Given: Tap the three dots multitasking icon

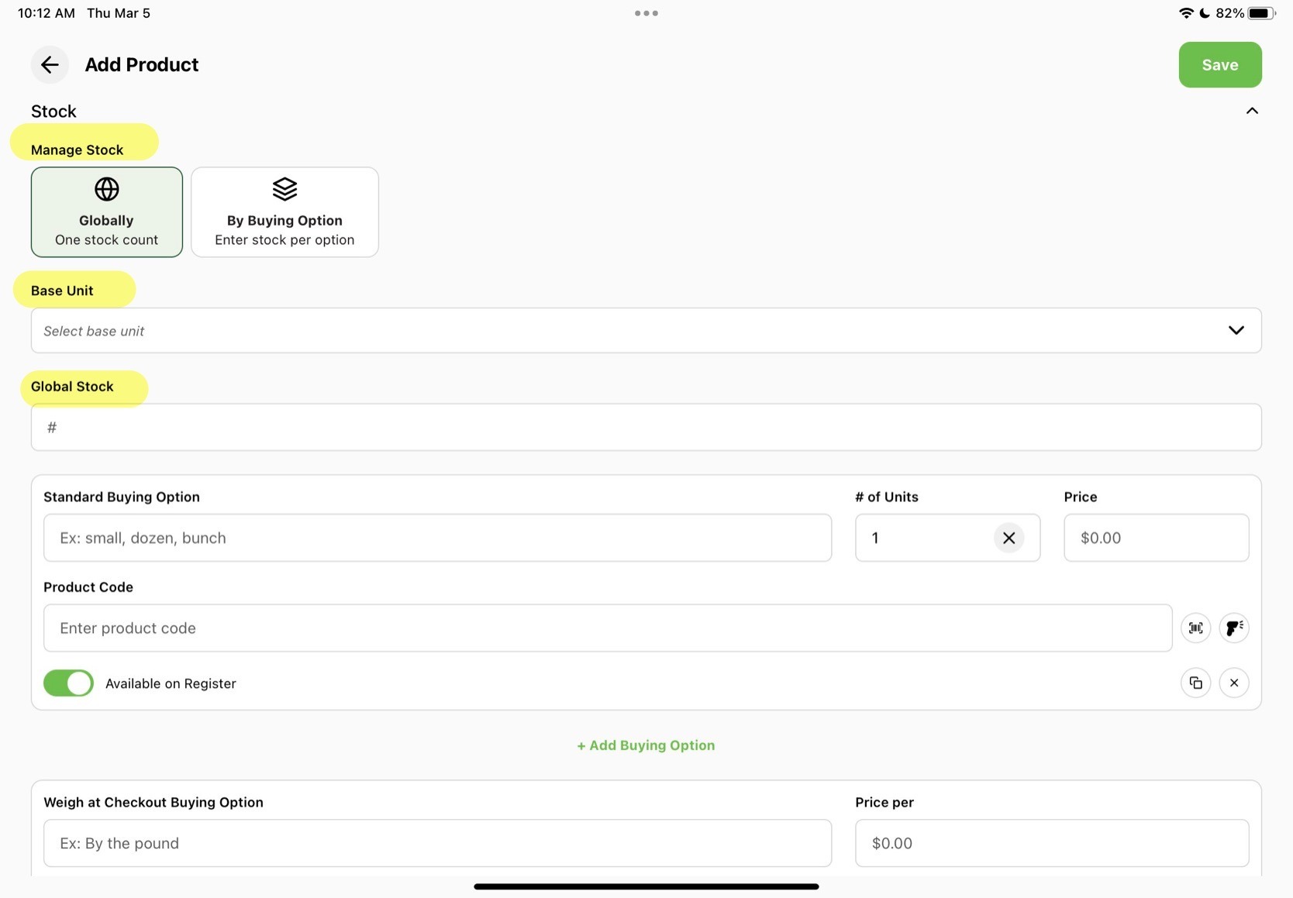Looking at the screenshot, I should point(646,13).
